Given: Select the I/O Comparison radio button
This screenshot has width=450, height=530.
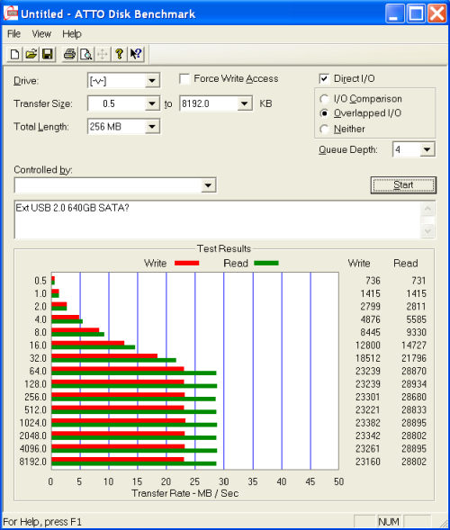Looking at the screenshot, I should pyautogui.click(x=324, y=99).
